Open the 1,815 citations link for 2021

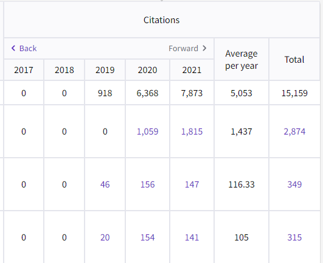(192, 131)
